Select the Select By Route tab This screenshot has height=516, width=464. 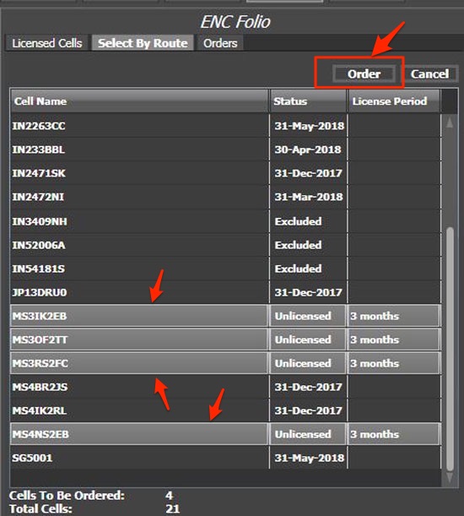143,43
